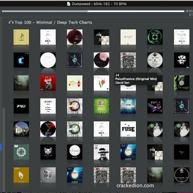Select the green circle on black cover
The width and height of the screenshot is (193, 193).
155,37
